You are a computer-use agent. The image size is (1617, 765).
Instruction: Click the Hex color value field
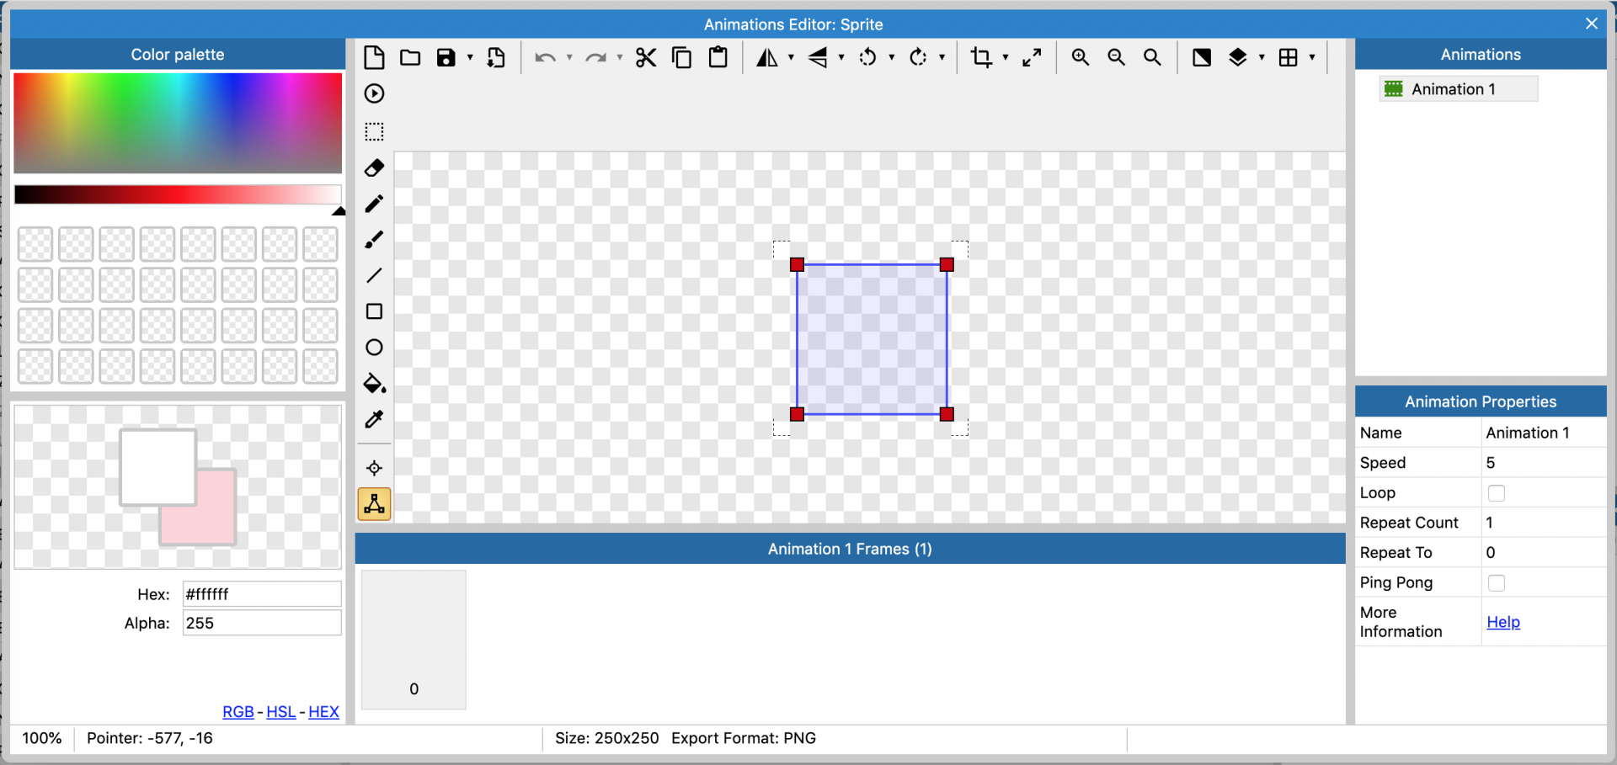pos(262,594)
